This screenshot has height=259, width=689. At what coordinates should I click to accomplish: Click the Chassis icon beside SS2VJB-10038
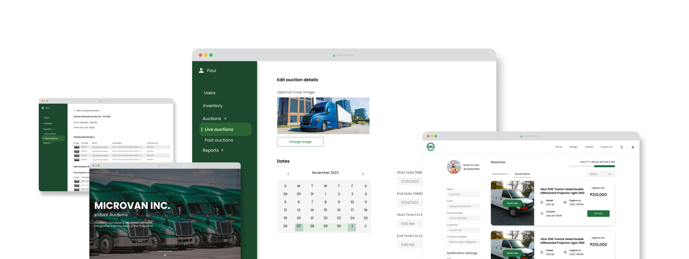(542, 213)
